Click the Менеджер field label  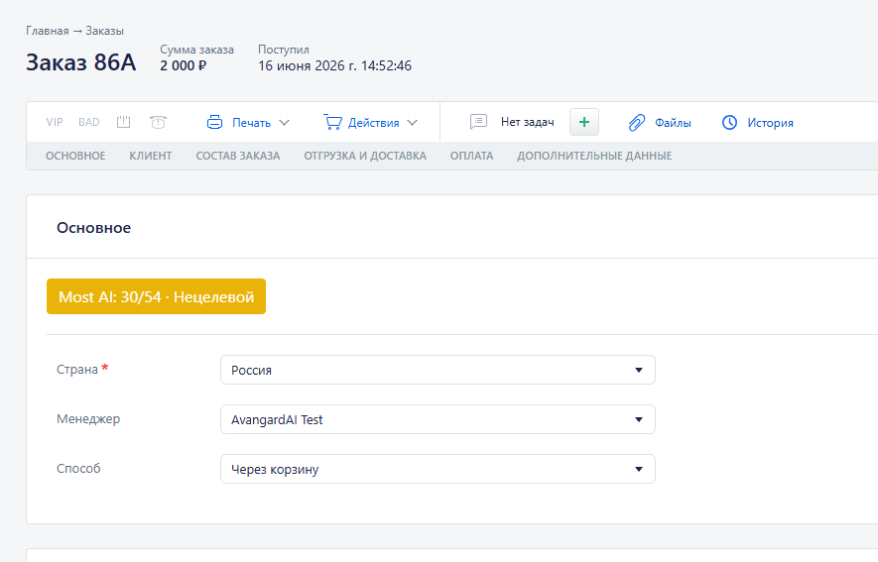88,419
